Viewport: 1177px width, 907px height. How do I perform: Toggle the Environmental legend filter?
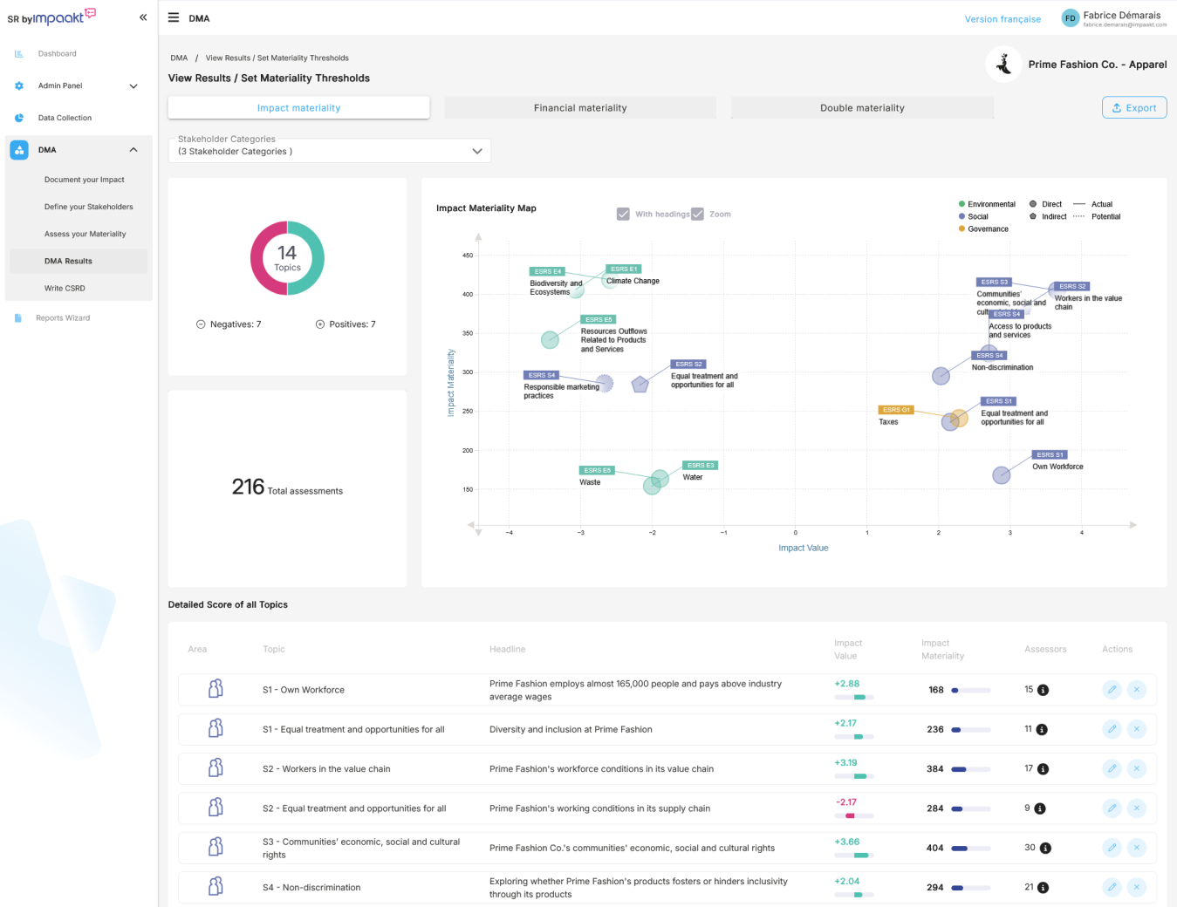pyautogui.click(x=987, y=204)
